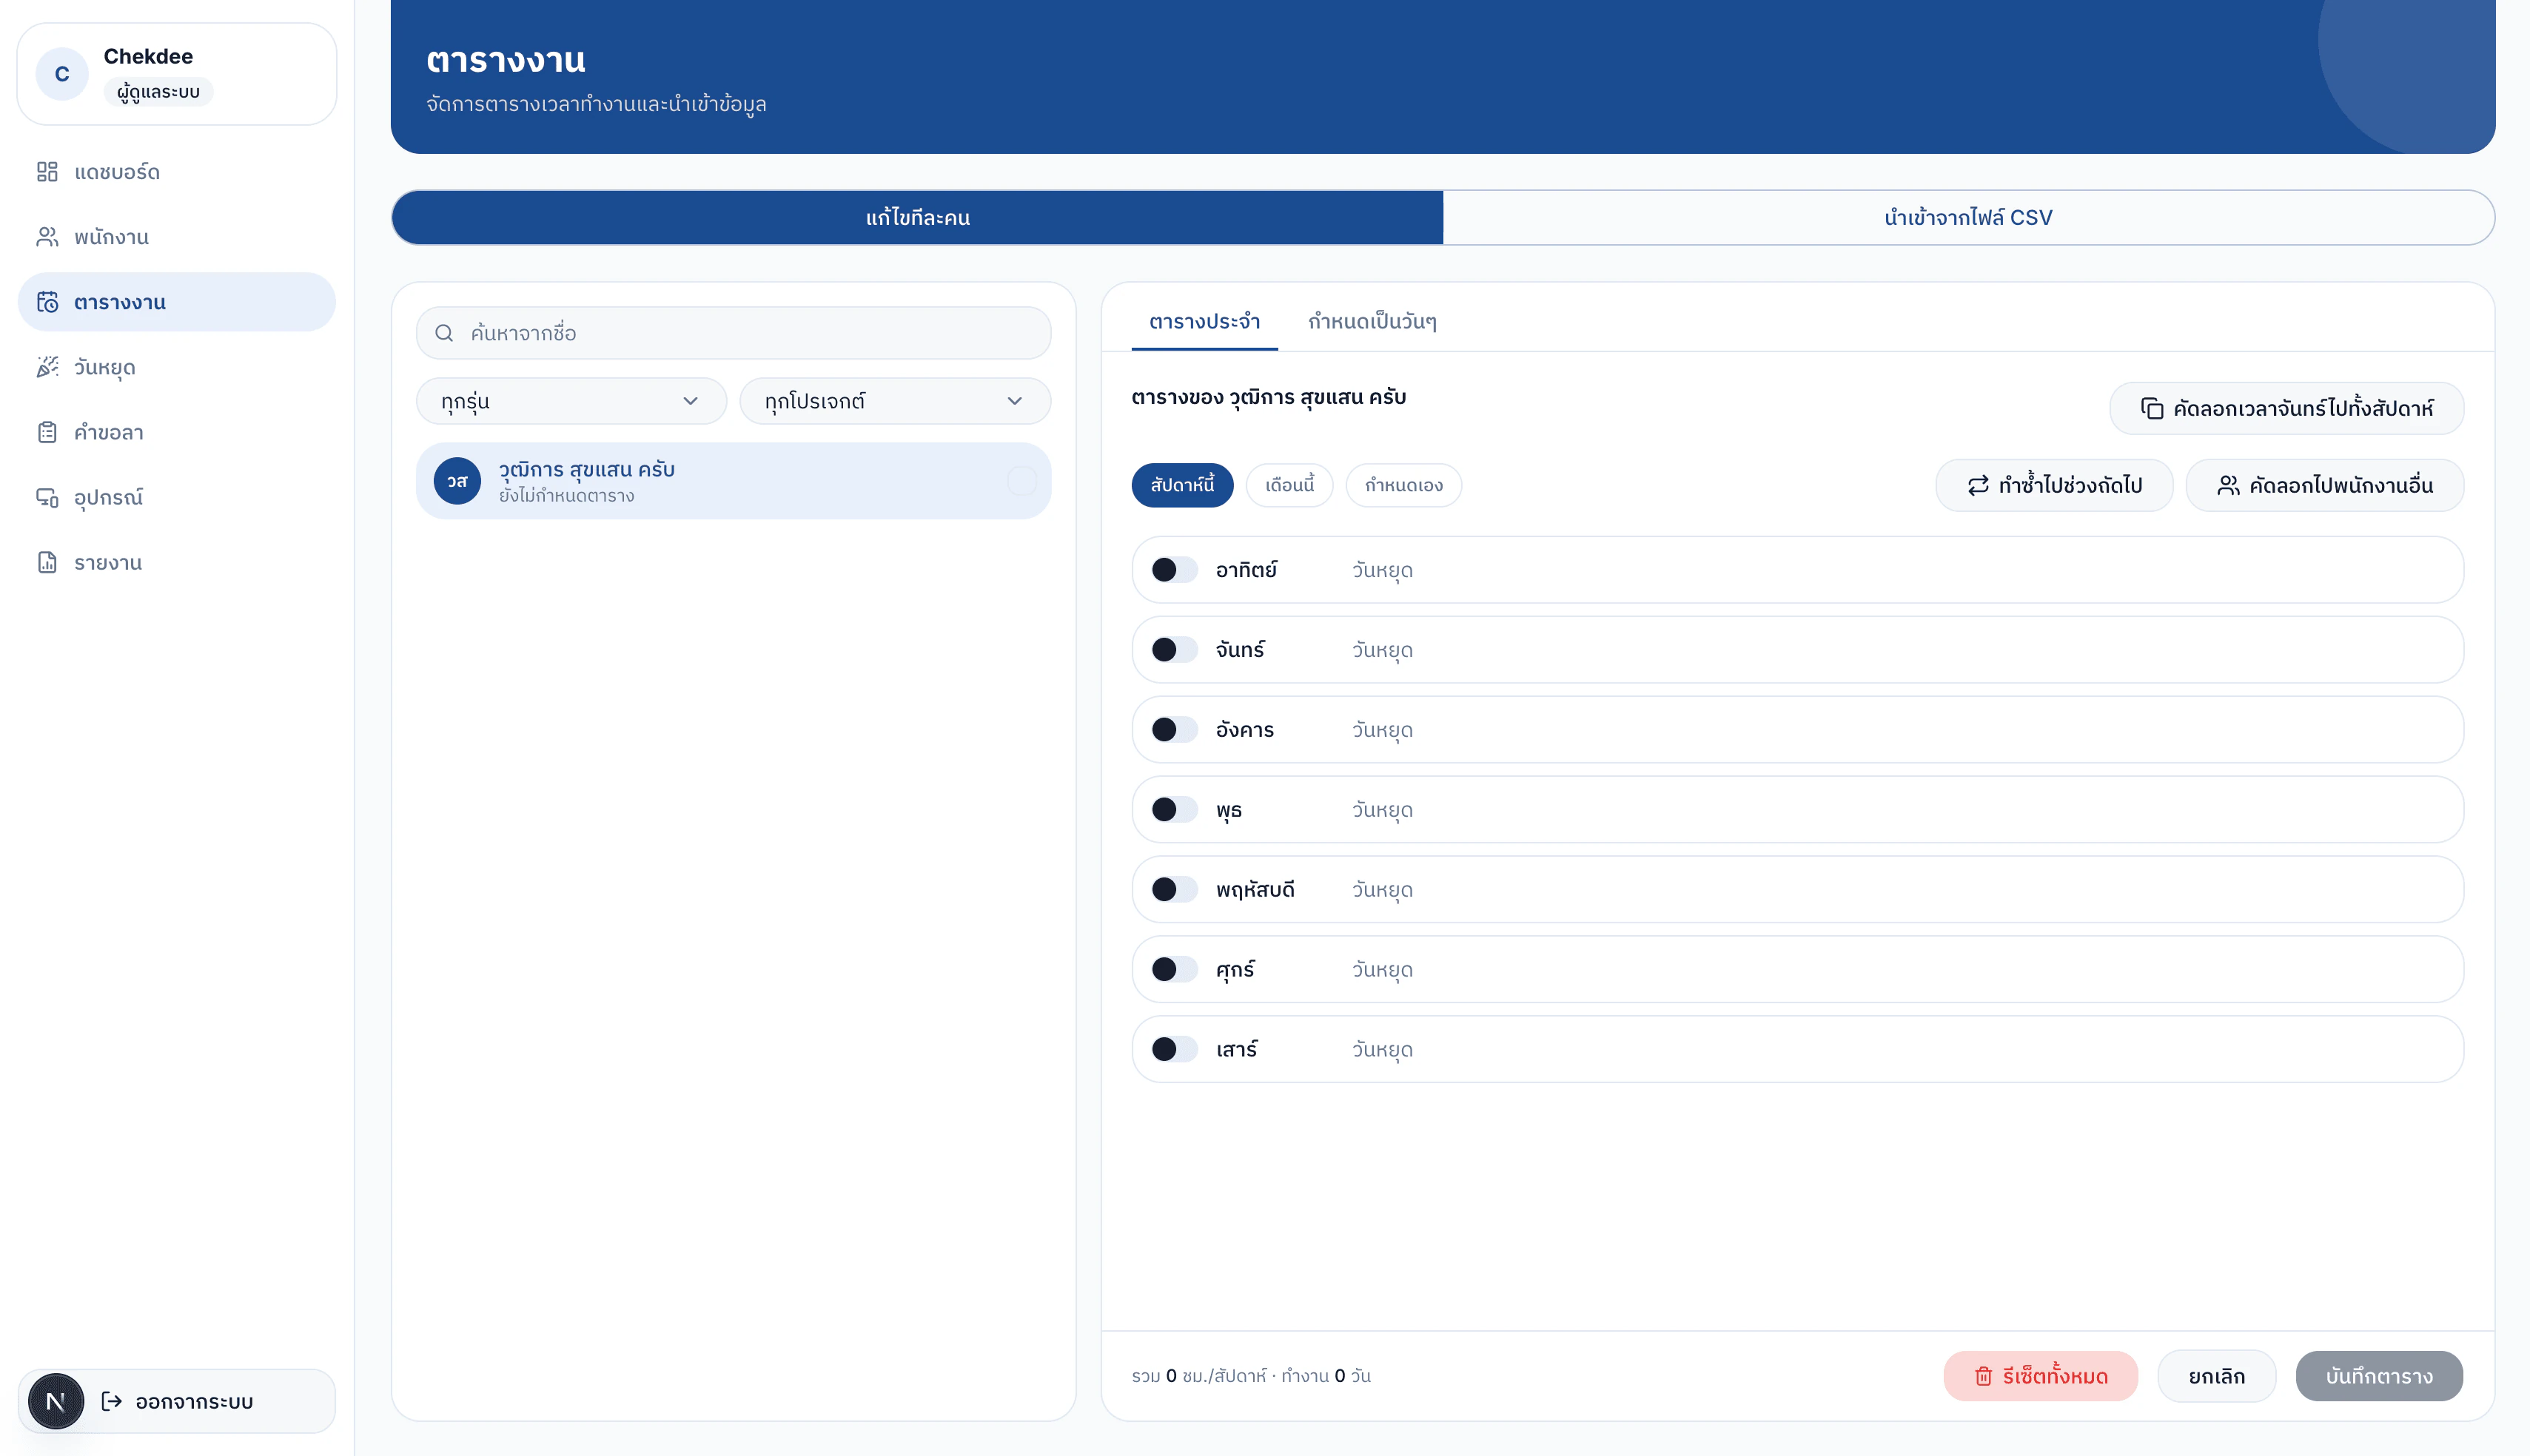Open the คำขอลา leave request clipboard icon
This screenshot has height=1456, width=2530.
pos(47,432)
